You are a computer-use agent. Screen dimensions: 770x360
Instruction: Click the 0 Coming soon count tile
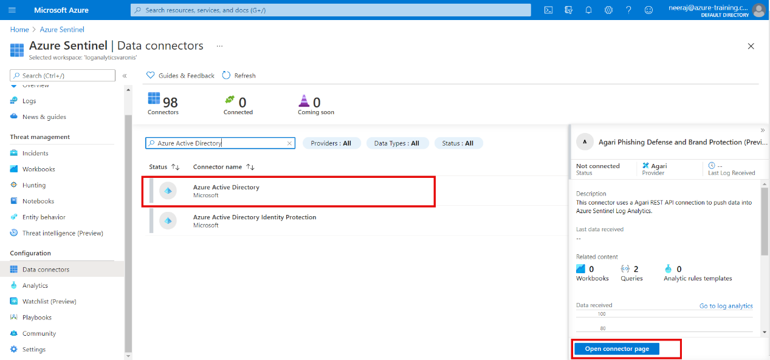316,104
